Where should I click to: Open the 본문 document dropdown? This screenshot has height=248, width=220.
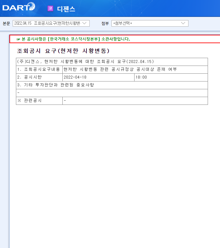(51, 23)
